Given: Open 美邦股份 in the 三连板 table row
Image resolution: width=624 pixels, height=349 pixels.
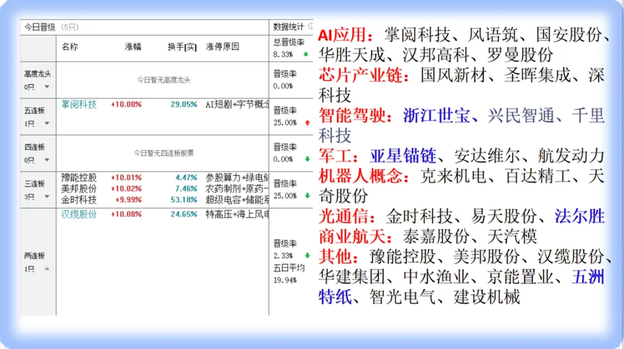Looking at the screenshot, I should (x=79, y=189).
